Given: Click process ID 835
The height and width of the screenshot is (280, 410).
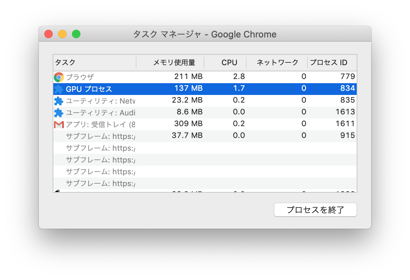Looking at the screenshot, I should (348, 100).
